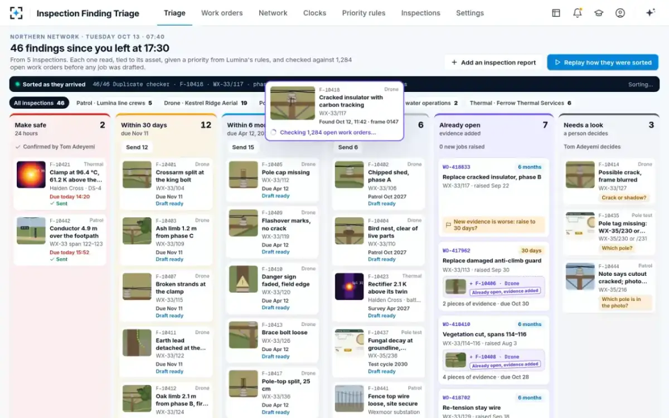Open the thermal clamp F-10421 thumbnail

tap(31, 175)
